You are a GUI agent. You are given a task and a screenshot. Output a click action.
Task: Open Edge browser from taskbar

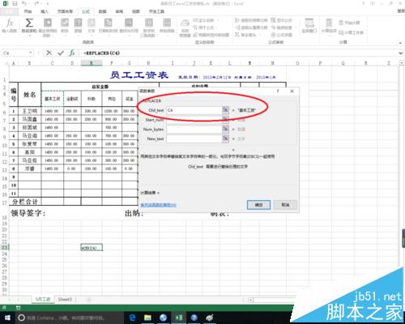click(132, 318)
